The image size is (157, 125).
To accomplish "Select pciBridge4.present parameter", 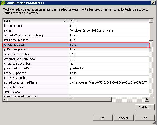I will coord(36,49).
